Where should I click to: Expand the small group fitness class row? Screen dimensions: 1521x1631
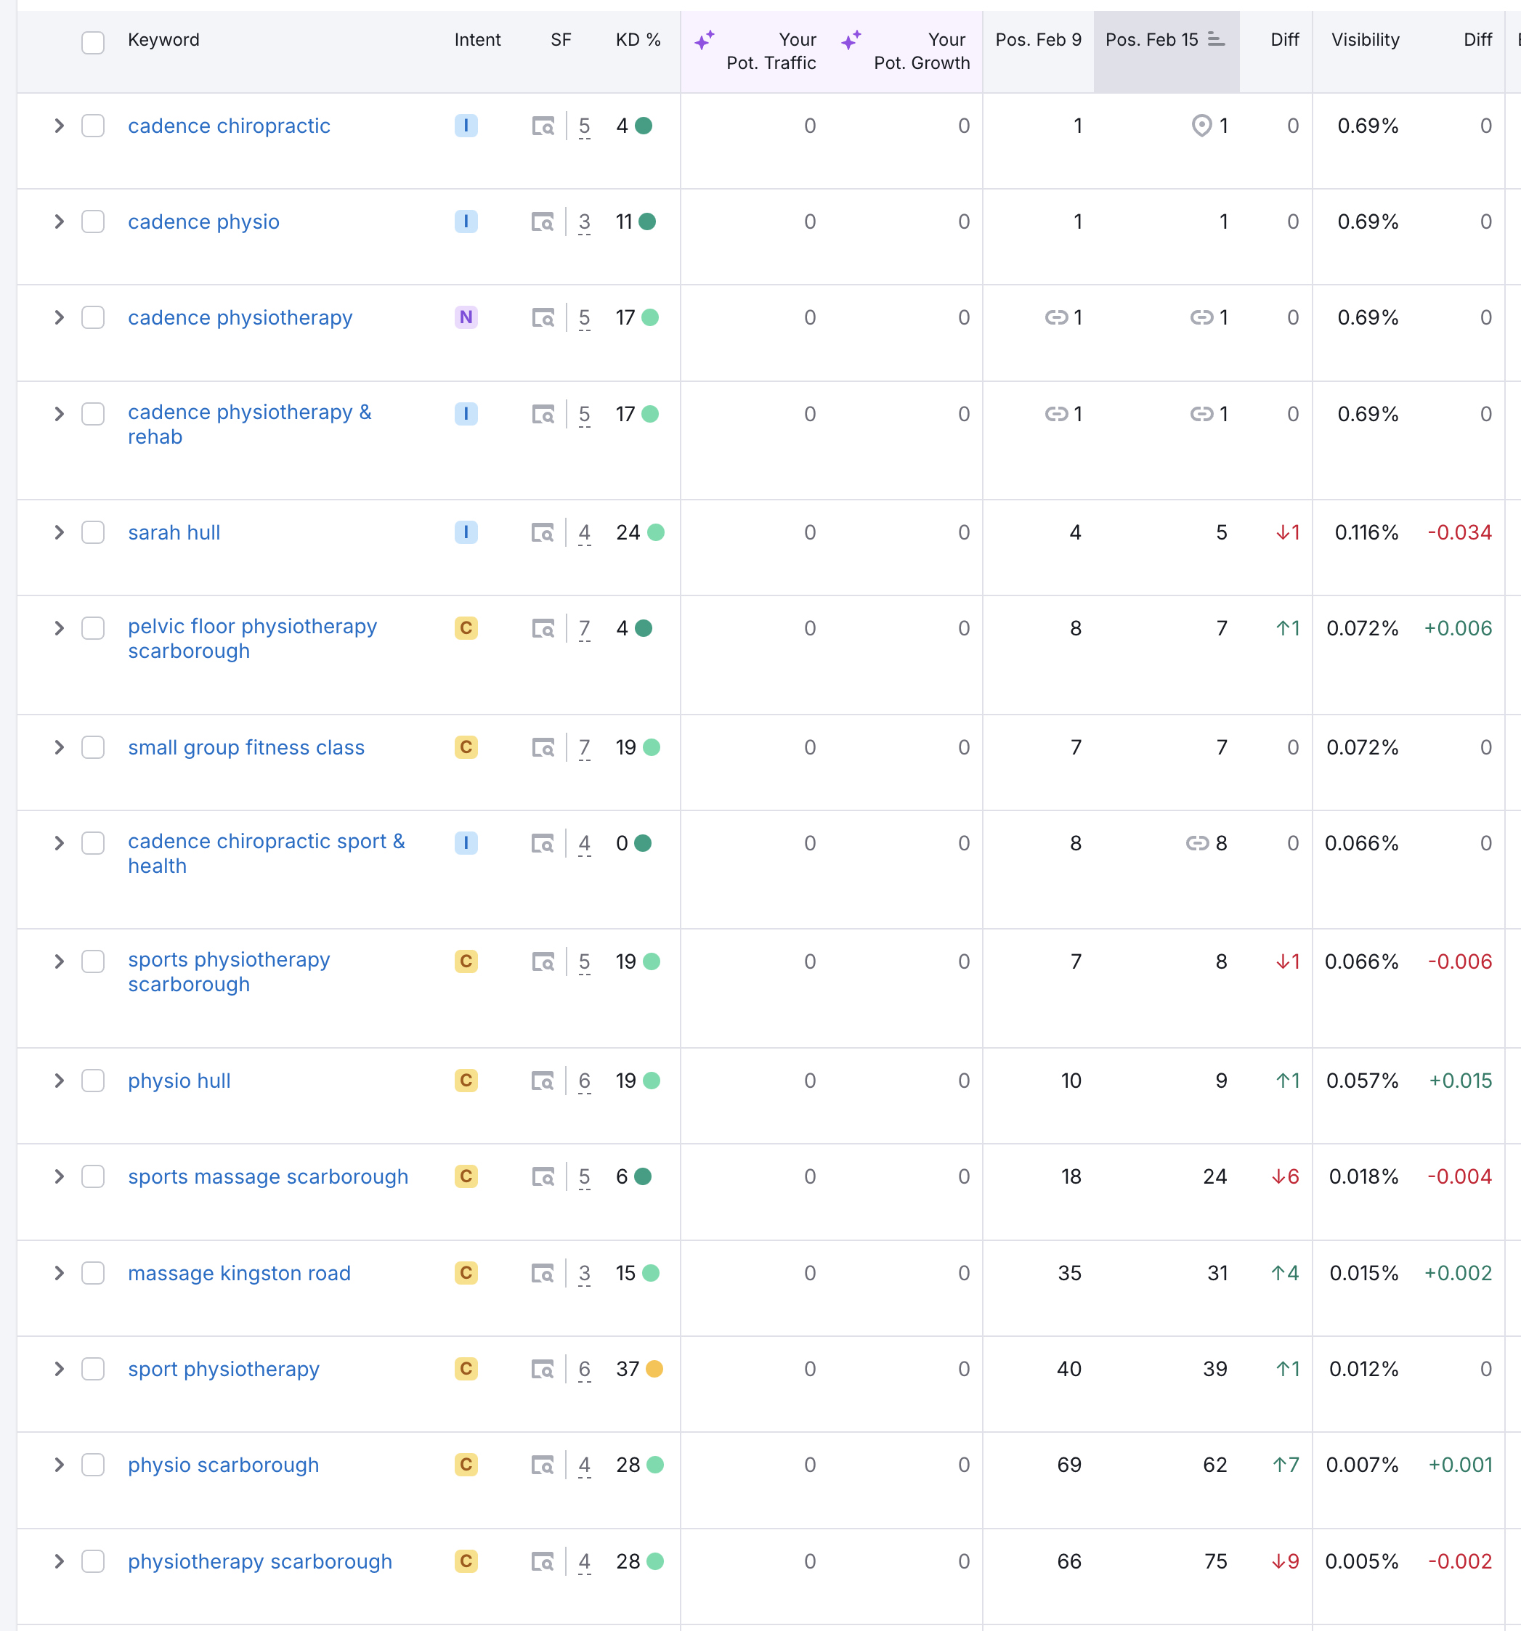click(x=58, y=747)
